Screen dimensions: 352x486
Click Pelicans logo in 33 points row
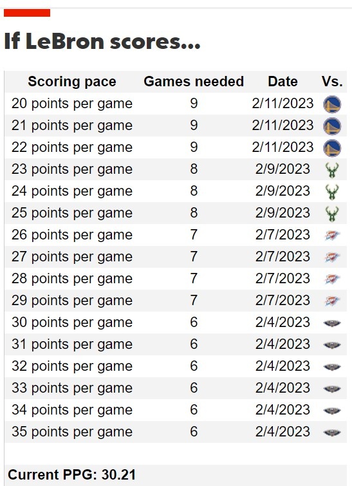(332, 389)
